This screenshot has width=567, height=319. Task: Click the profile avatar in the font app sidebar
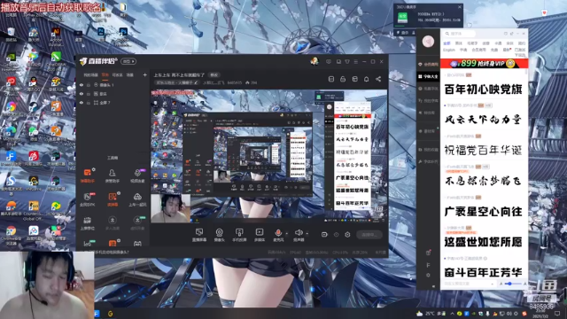point(428,42)
